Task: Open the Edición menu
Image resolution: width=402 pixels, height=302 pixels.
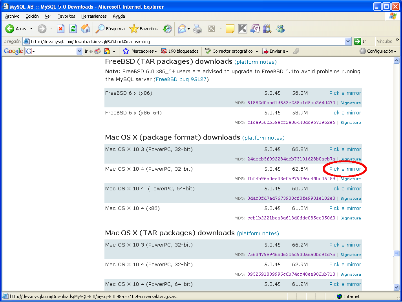Action: click(32, 16)
